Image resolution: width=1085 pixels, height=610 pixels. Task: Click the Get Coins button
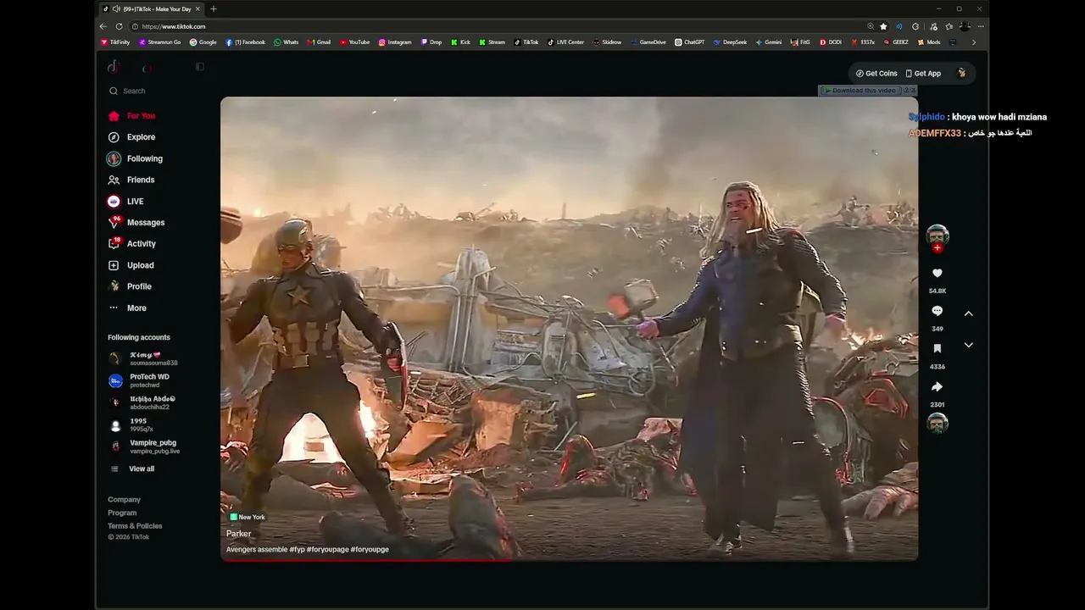(876, 74)
